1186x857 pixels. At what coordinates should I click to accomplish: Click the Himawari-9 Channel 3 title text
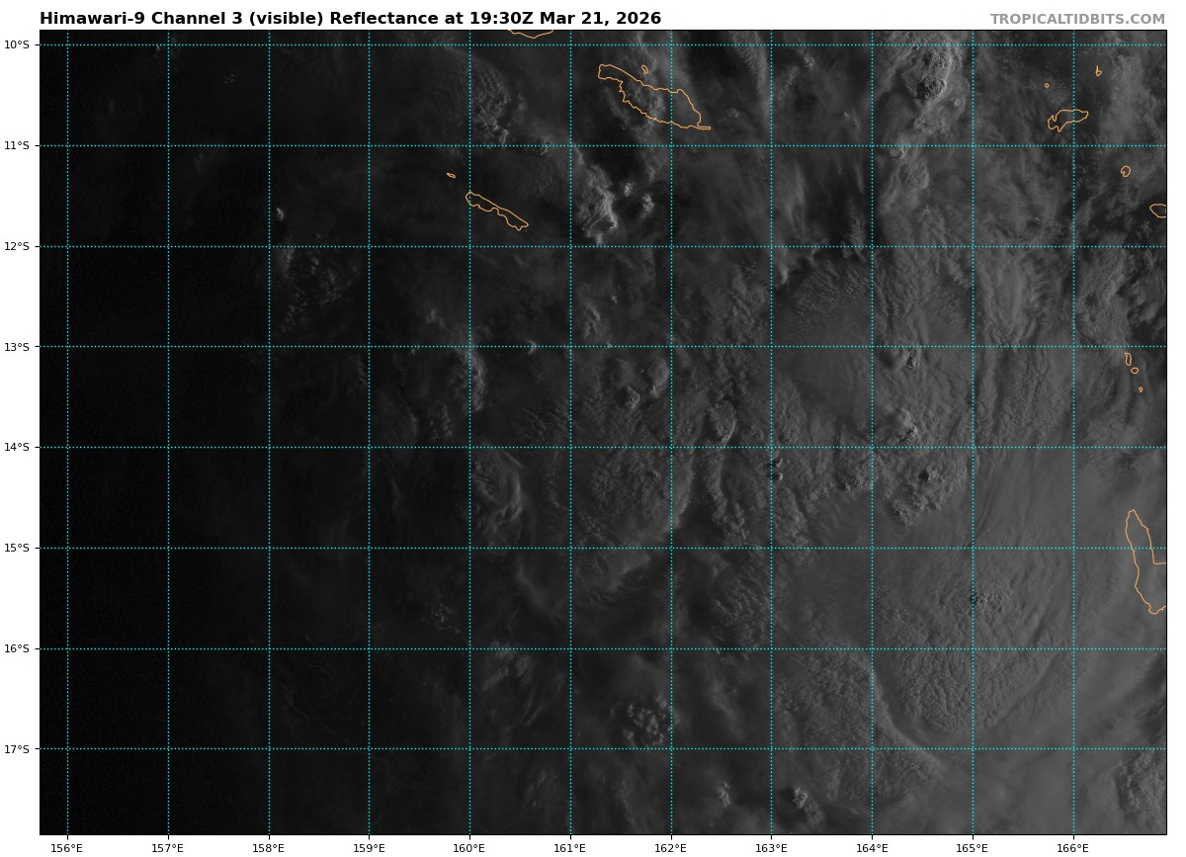pos(350,19)
